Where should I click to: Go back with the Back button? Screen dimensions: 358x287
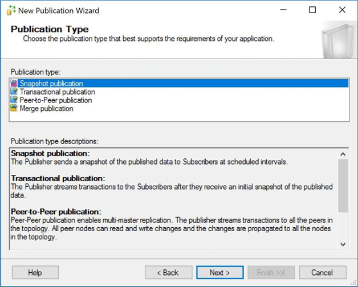click(168, 272)
